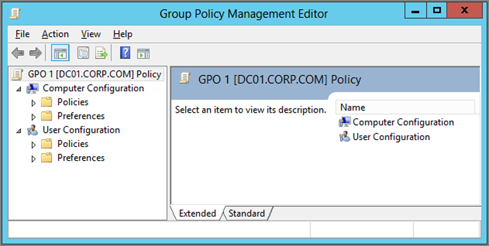The height and width of the screenshot is (246, 489).
Task: Switch to the Extended tab
Action: click(x=198, y=213)
